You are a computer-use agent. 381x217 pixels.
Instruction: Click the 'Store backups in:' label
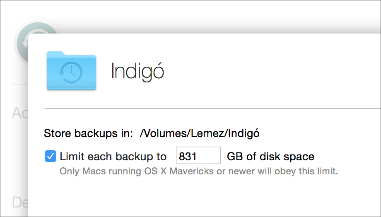click(x=89, y=133)
